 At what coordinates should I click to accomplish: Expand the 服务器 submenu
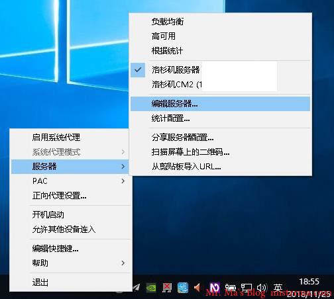pyautogui.click(x=70, y=167)
